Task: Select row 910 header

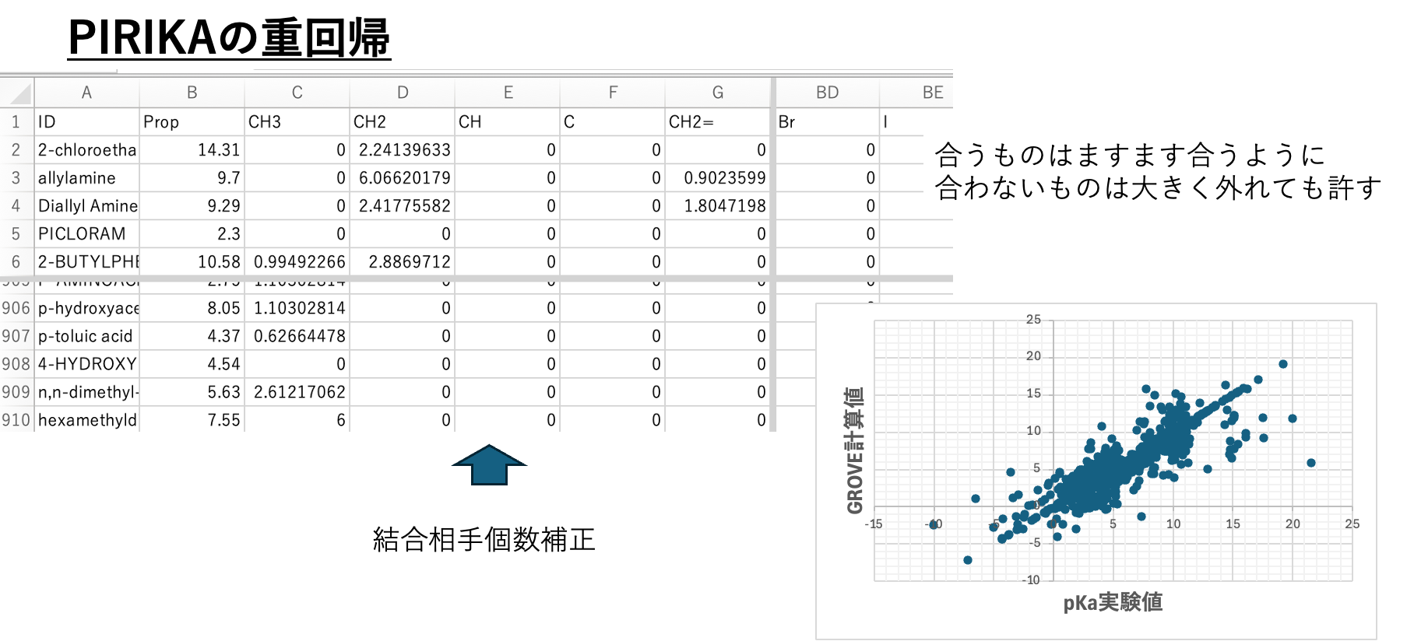Action: pos(16,420)
